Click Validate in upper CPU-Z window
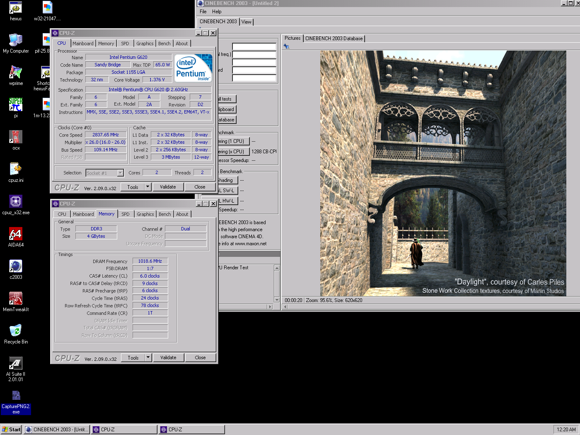The image size is (580, 435). coord(168,187)
